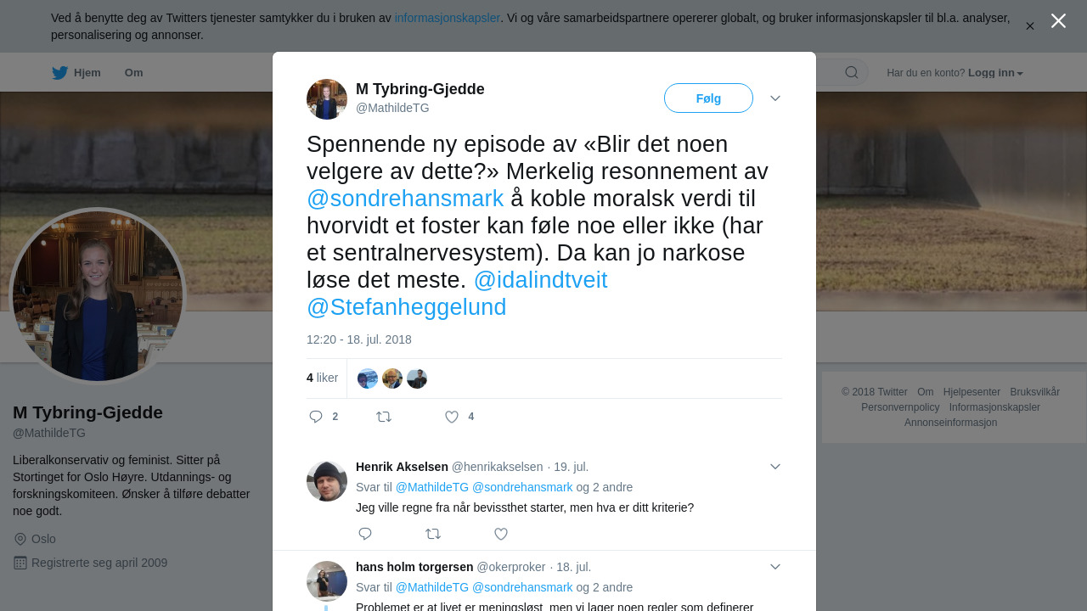
Task: Click the Følg button
Action: 708,98
